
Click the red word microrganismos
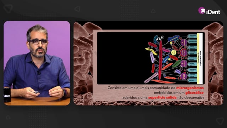coord(190,88)
